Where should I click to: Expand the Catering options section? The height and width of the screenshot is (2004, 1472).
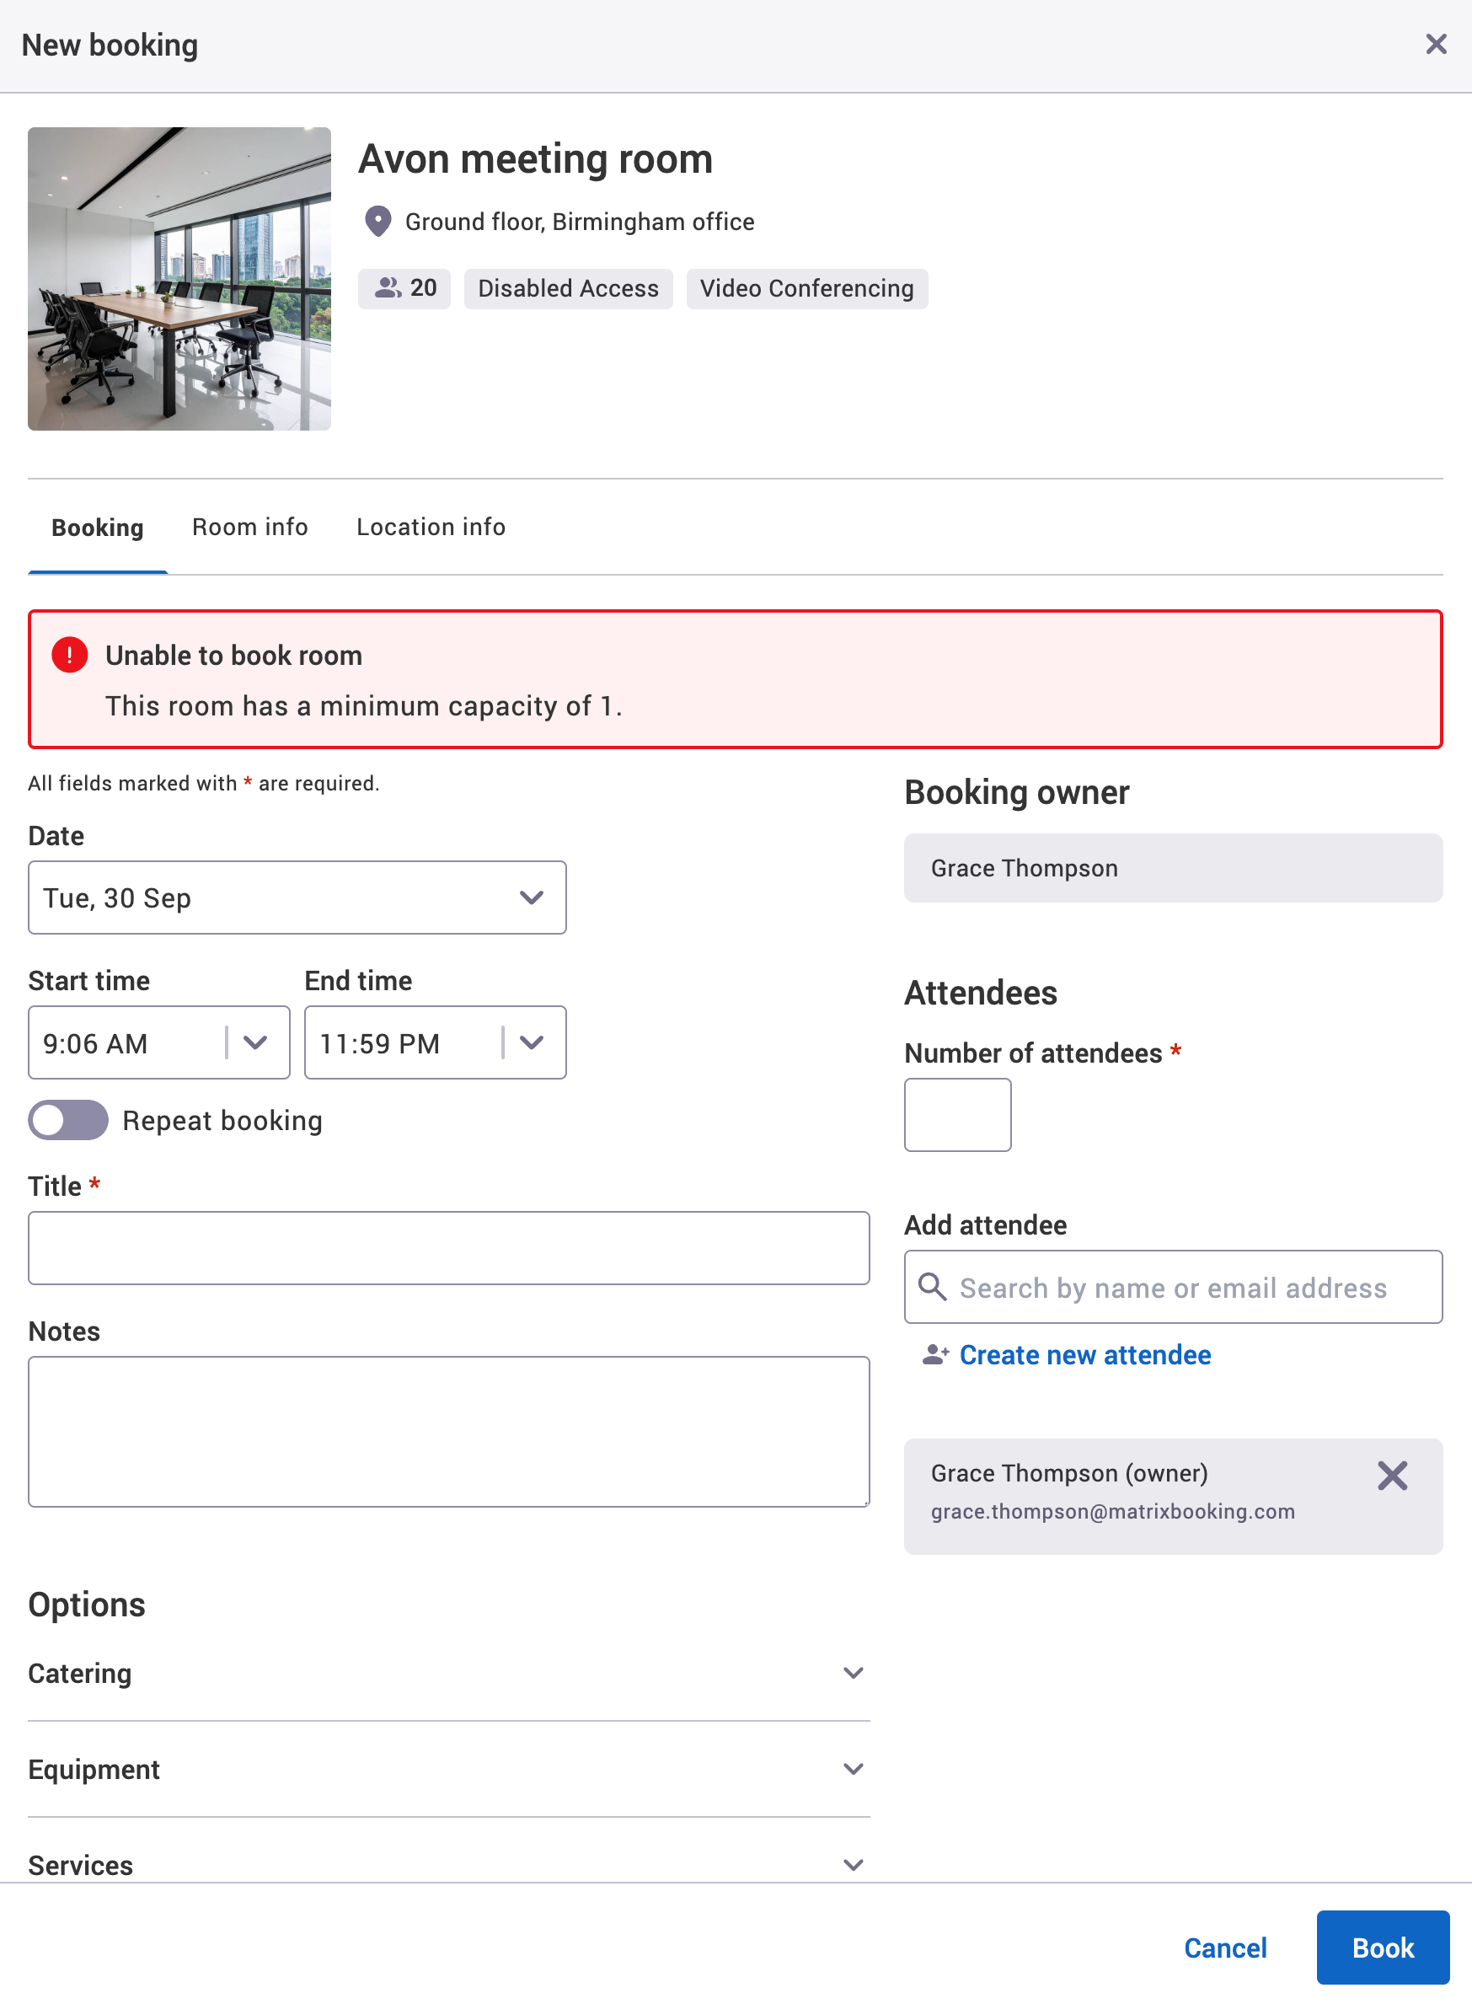pyautogui.click(x=853, y=1673)
